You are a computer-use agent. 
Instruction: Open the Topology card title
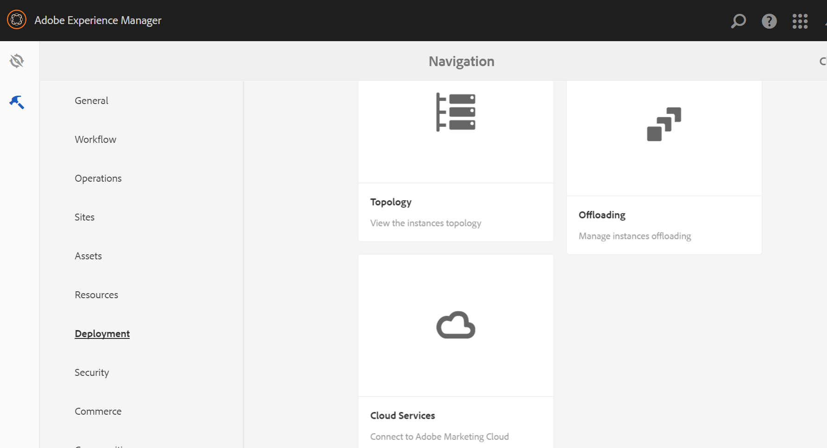pos(391,202)
